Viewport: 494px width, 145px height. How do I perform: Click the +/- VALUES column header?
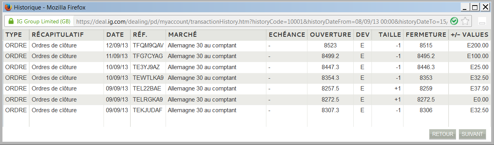pyautogui.click(x=469, y=35)
